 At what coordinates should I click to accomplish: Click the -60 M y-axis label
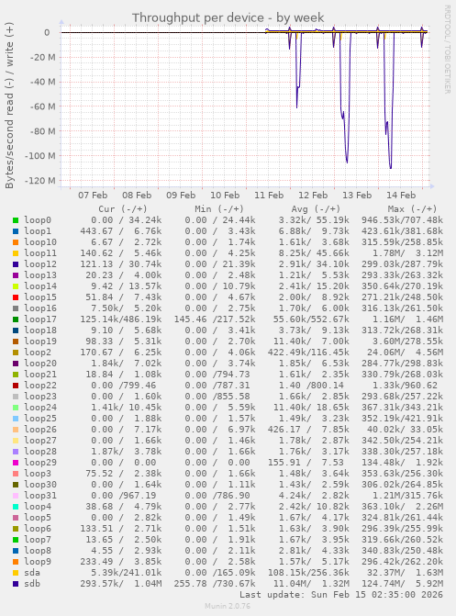click(42, 106)
